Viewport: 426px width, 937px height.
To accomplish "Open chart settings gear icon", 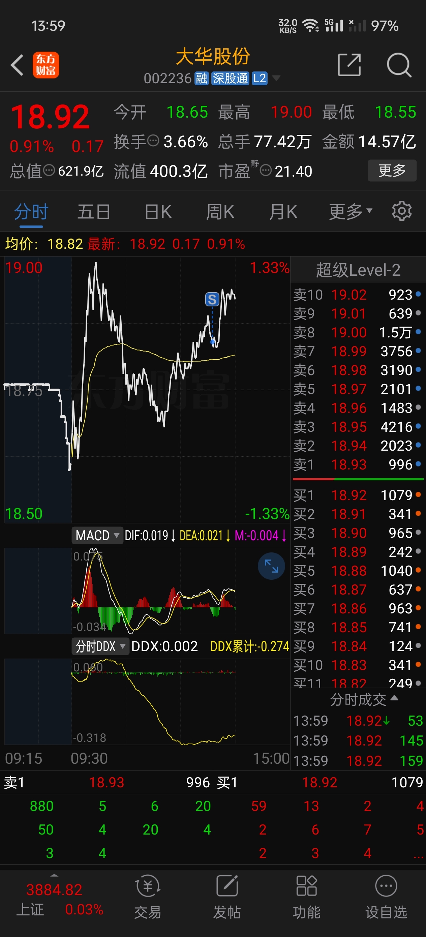I will pyautogui.click(x=402, y=211).
